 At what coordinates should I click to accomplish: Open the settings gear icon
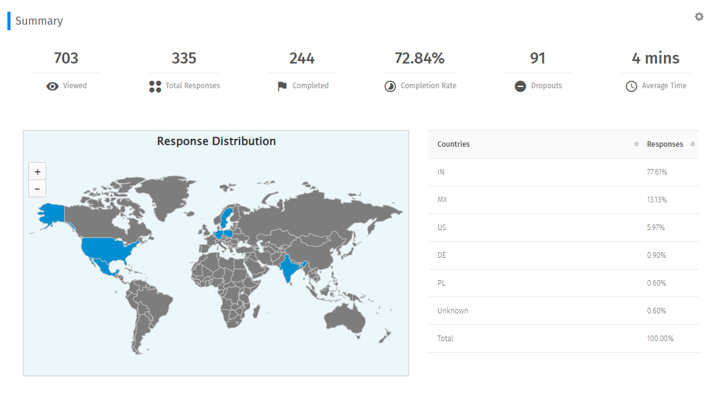tap(699, 17)
